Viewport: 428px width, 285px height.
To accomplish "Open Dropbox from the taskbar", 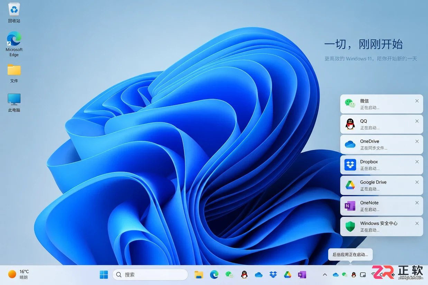I will coord(273,275).
